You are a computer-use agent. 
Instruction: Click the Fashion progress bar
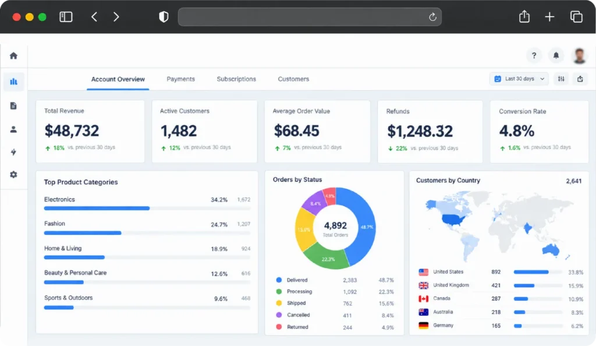tap(147, 232)
